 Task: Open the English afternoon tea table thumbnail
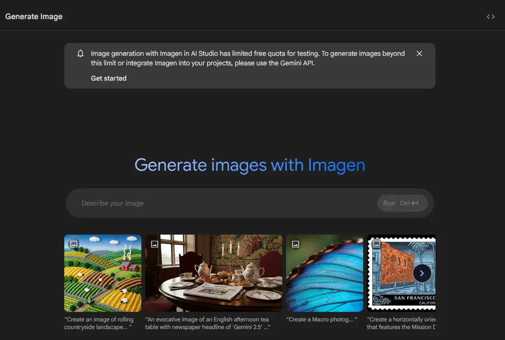pos(214,273)
